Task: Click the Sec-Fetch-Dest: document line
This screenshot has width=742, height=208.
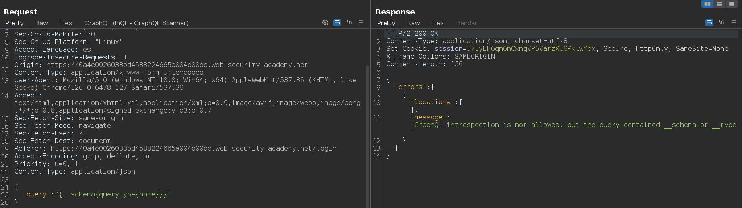Action: [x=62, y=141]
